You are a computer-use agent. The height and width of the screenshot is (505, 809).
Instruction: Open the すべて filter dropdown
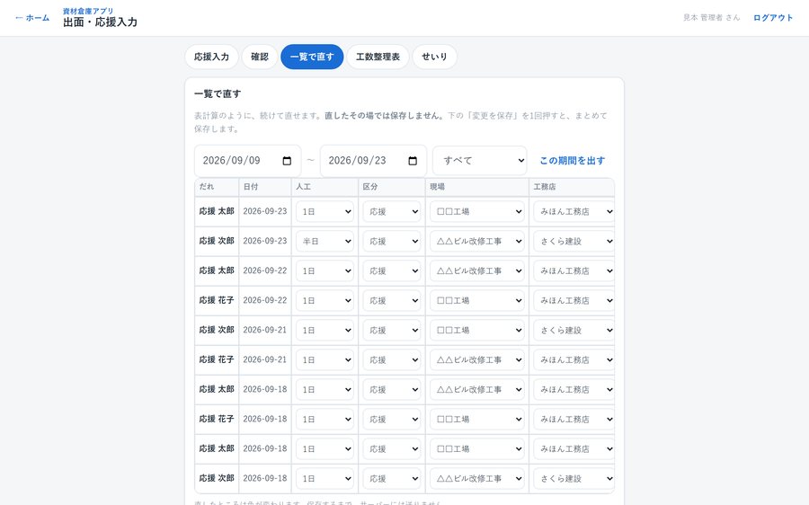[x=480, y=161]
